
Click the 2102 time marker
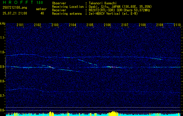(38, 25)
